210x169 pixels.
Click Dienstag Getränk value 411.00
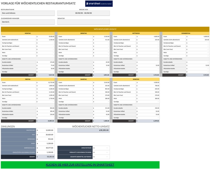[x=101, y=40]
